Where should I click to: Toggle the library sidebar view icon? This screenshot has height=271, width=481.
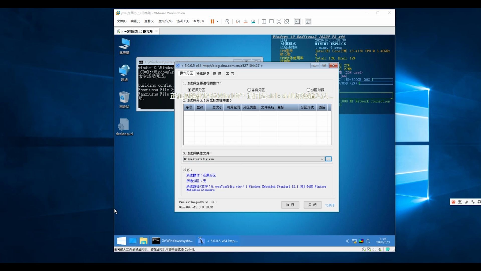point(264,22)
